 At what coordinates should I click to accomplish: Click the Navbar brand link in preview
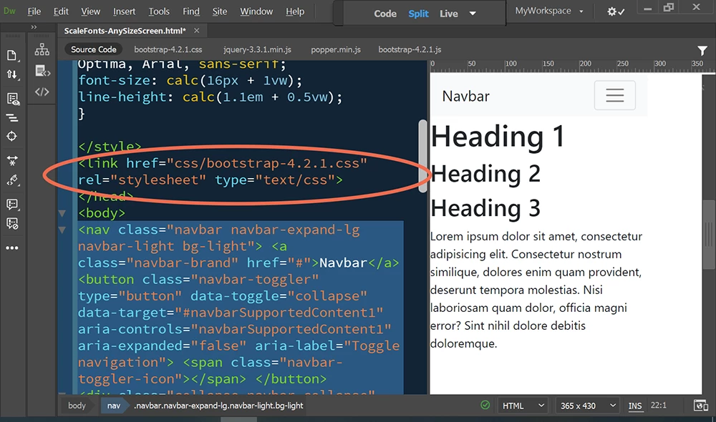pyautogui.click(x=466, y=97)
